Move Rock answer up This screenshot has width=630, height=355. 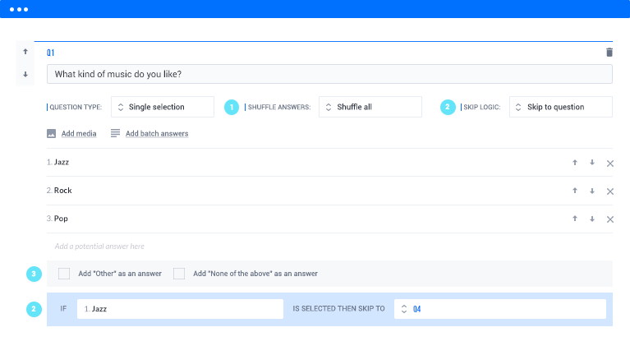point(575,191)
